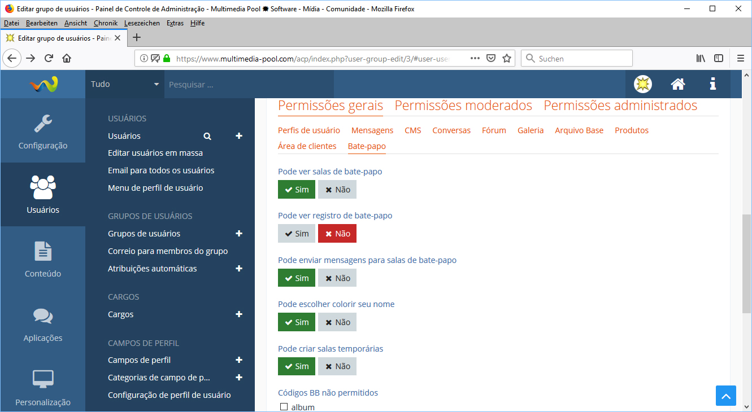
Task: Click the scroll-to-top arrow button
Action: [726, 396]
